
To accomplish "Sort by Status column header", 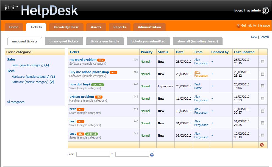I will point(163,52).
